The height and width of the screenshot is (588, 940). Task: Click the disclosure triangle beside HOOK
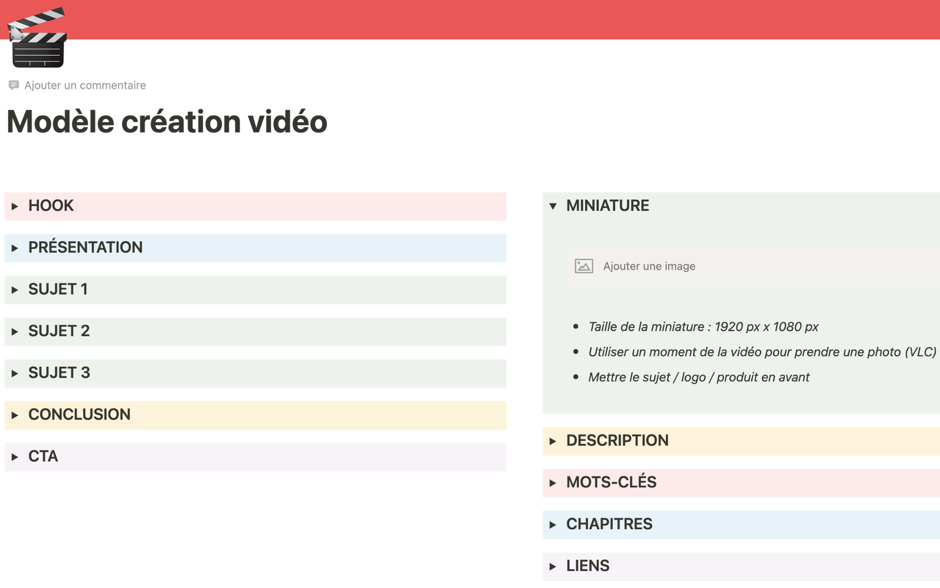(14, 206)
